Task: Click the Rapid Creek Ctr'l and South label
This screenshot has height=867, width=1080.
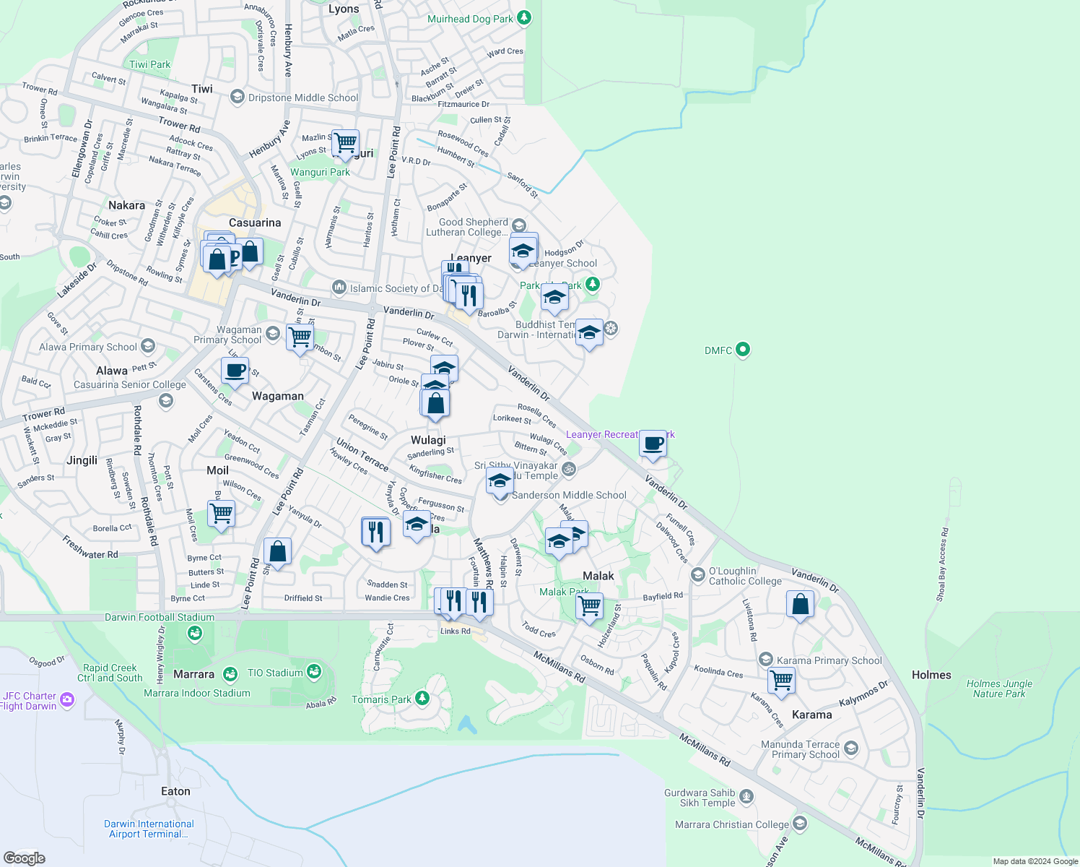Action: (110, 673)
